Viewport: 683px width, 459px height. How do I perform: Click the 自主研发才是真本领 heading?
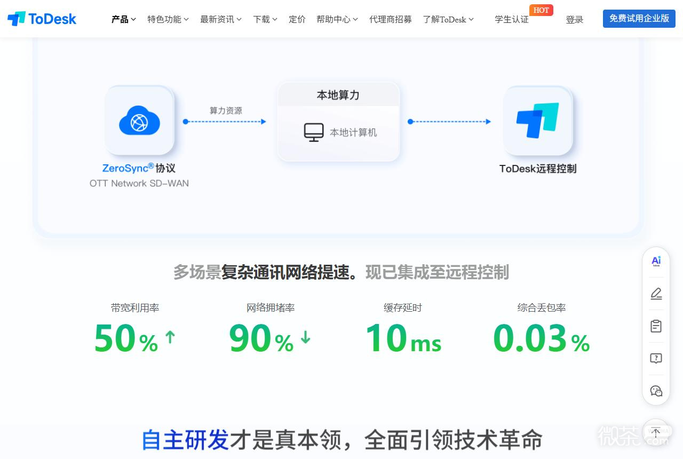[343, 440]
